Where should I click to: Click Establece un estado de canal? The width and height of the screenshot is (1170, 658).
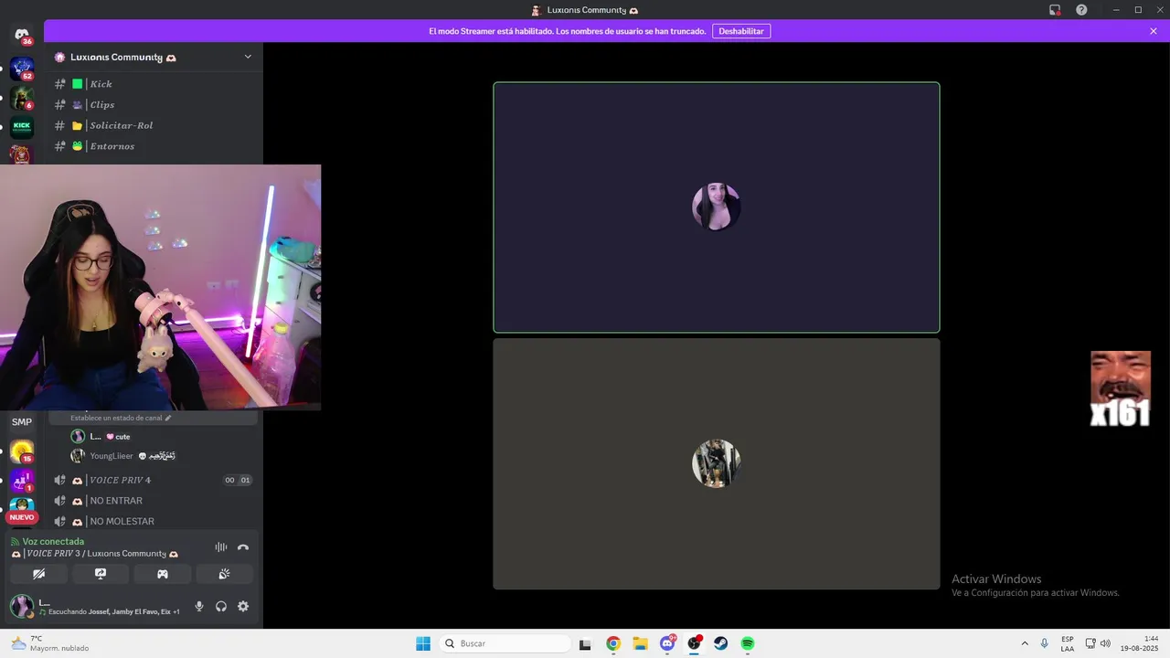click(x=121, y=418)
